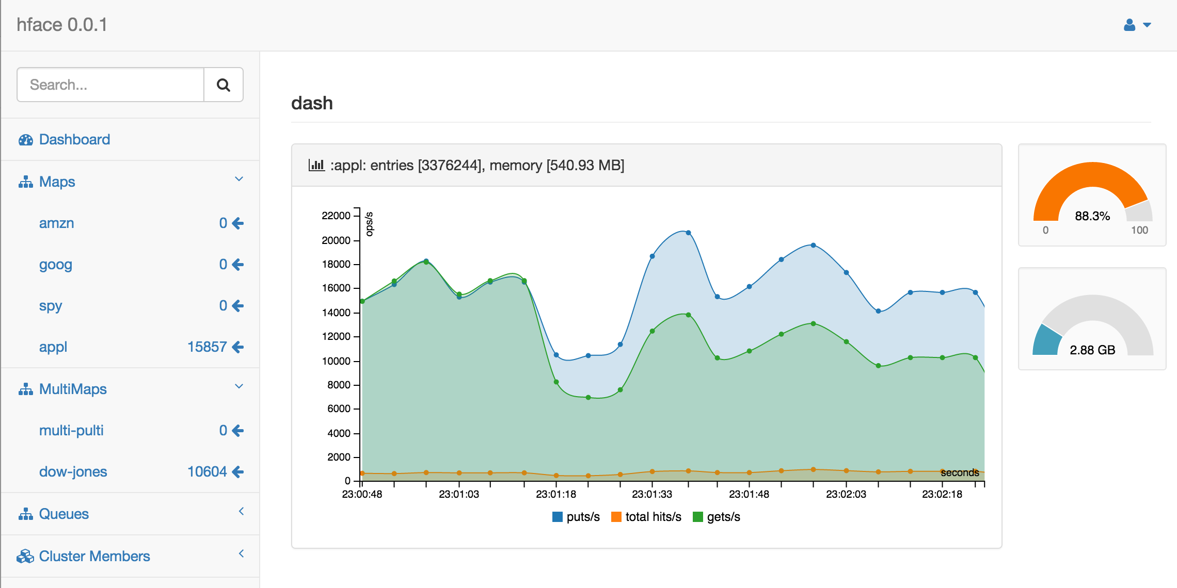Expand the user menu caret
Viewport: 1177px width, 588px height.
[1147, 25]
